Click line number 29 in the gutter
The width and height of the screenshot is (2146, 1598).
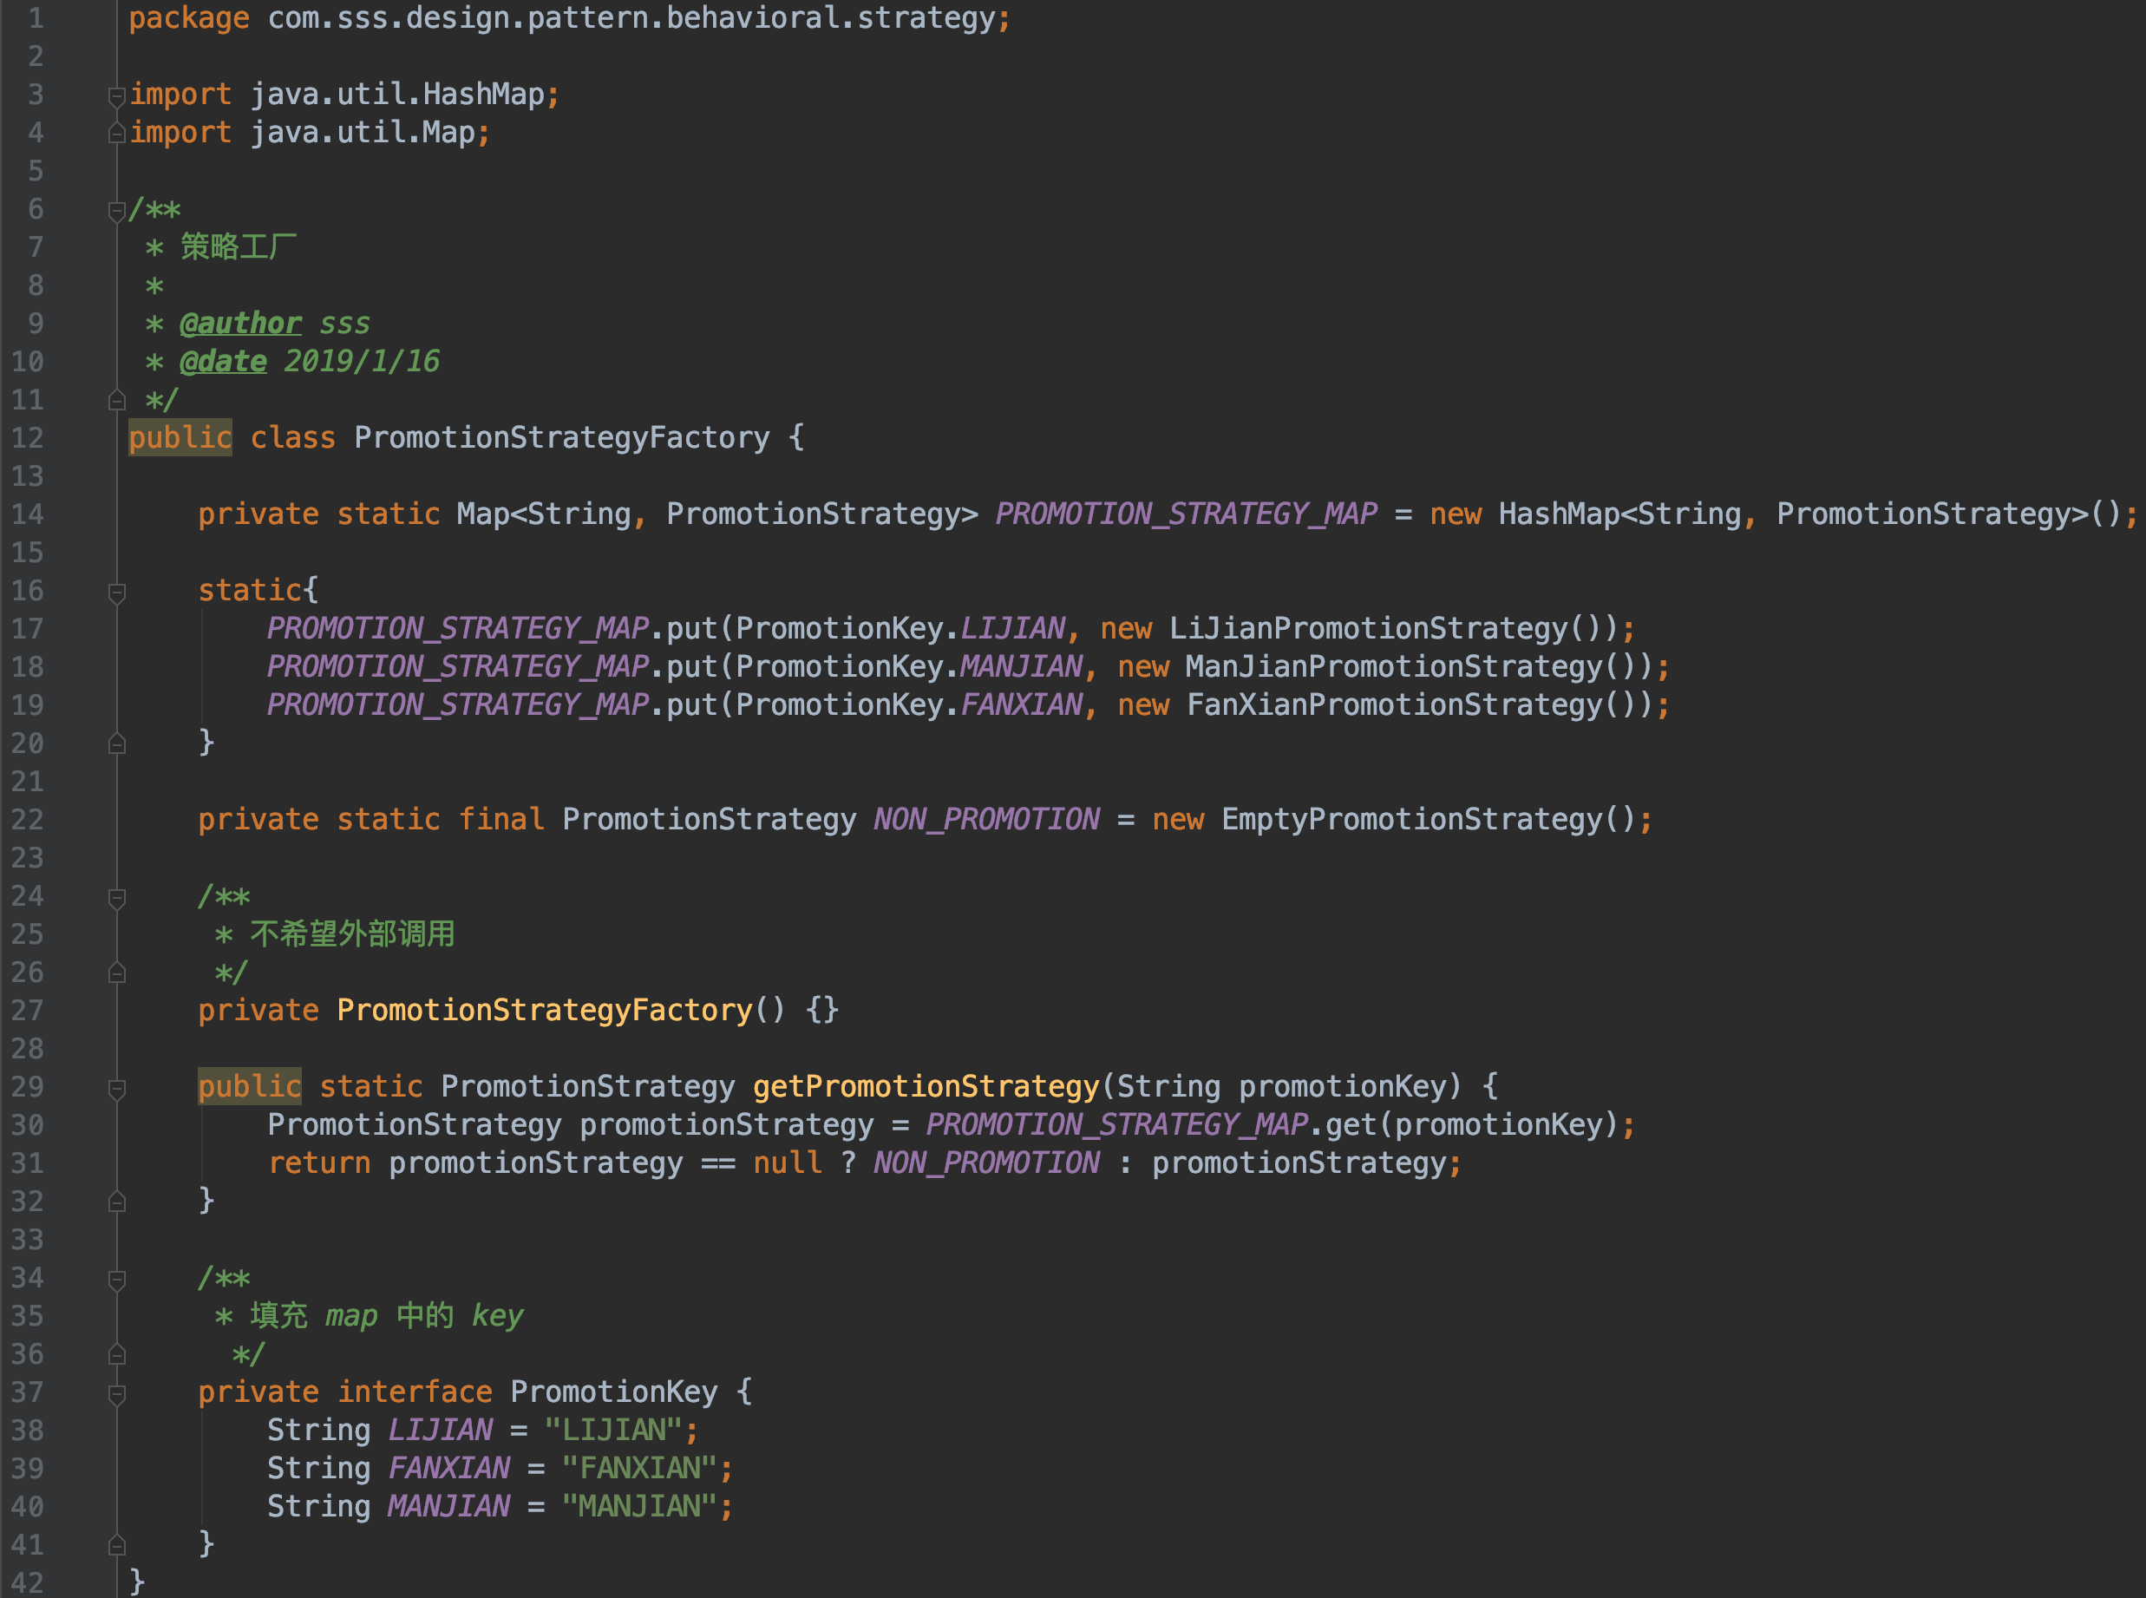(x=27, y=1087)
